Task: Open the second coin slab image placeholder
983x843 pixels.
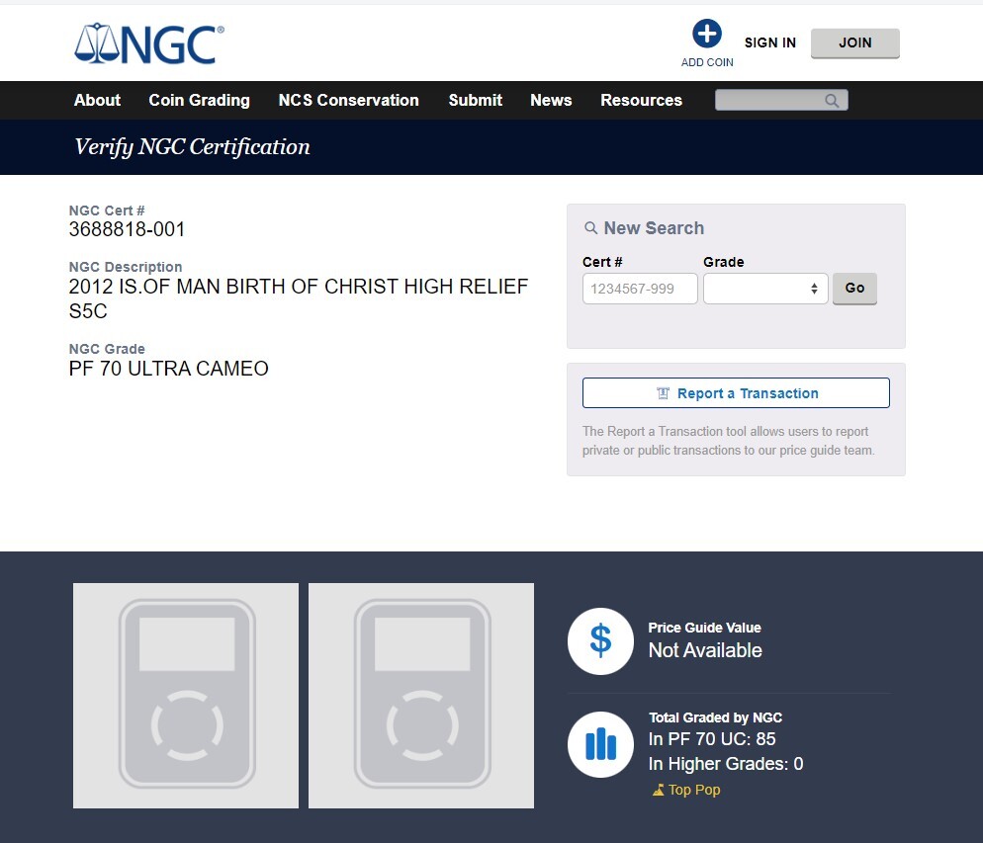Action: [421, 695]
